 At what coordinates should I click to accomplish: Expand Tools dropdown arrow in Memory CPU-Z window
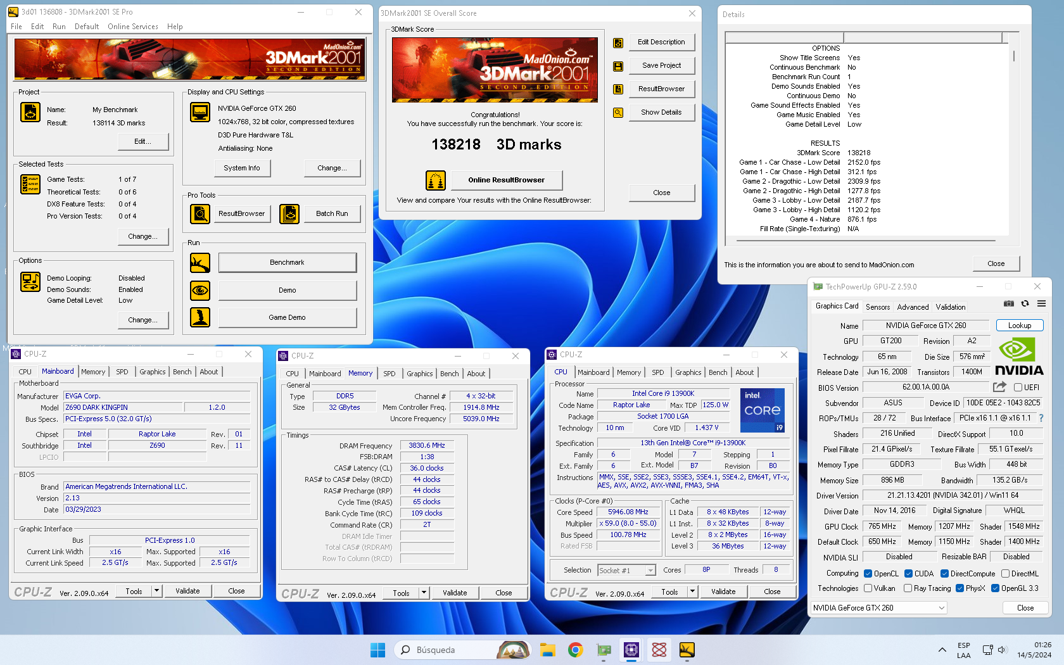click(x=424, y=593)
